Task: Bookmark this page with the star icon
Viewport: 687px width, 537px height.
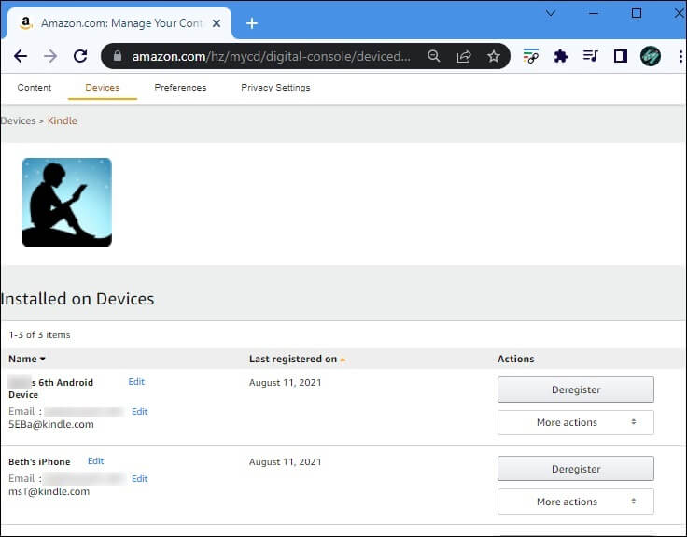Action: click(494, 56)
